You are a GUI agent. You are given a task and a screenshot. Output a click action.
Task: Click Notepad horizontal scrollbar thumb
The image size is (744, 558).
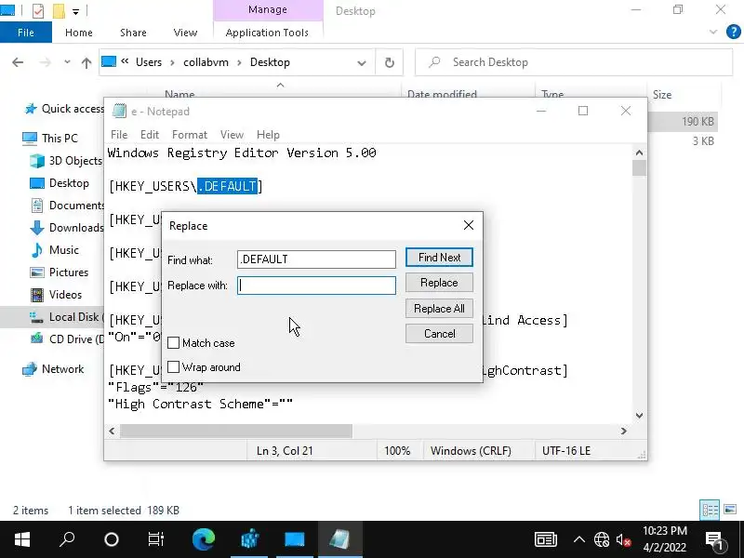coord(236,431)
